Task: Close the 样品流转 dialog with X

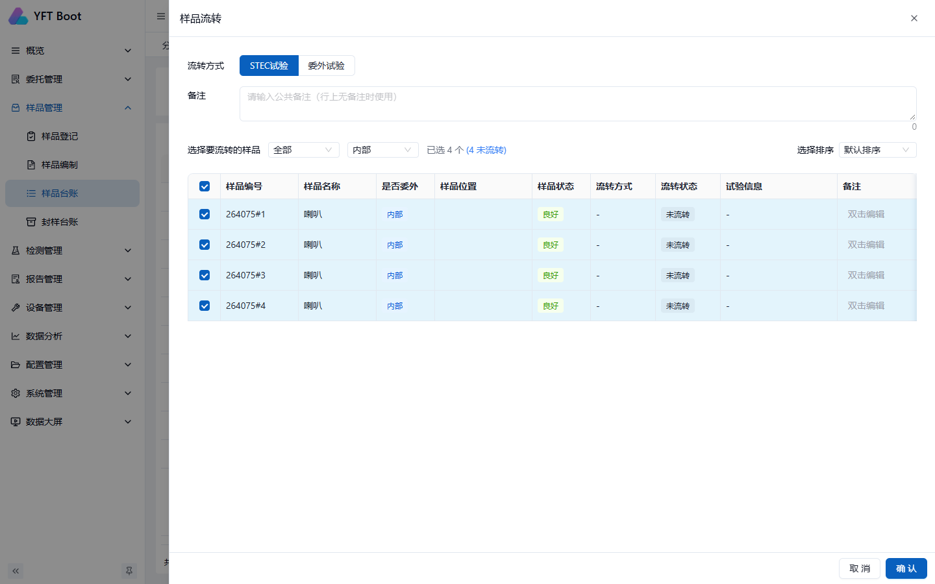Action: click(914, 18)
